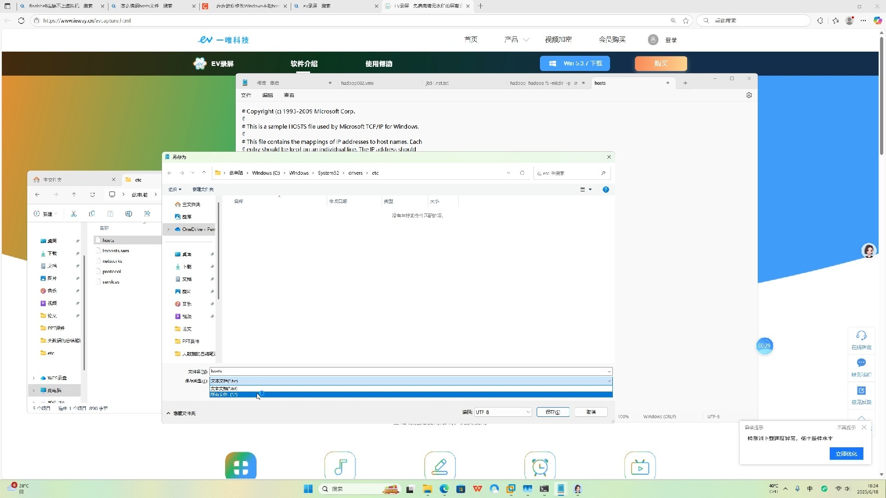Screen dimensions: 886x498
Task: Sort by the 修改日期 column header
Action: click(x=338, y=202)
